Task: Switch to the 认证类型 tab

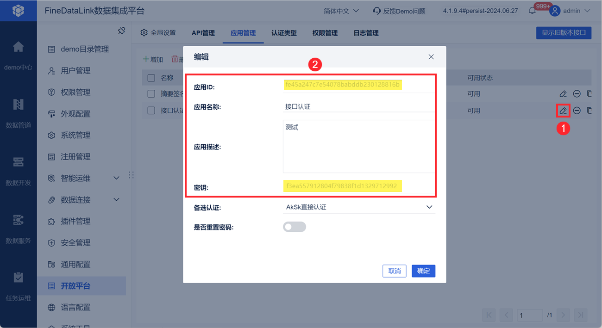Action: (284, 33)
